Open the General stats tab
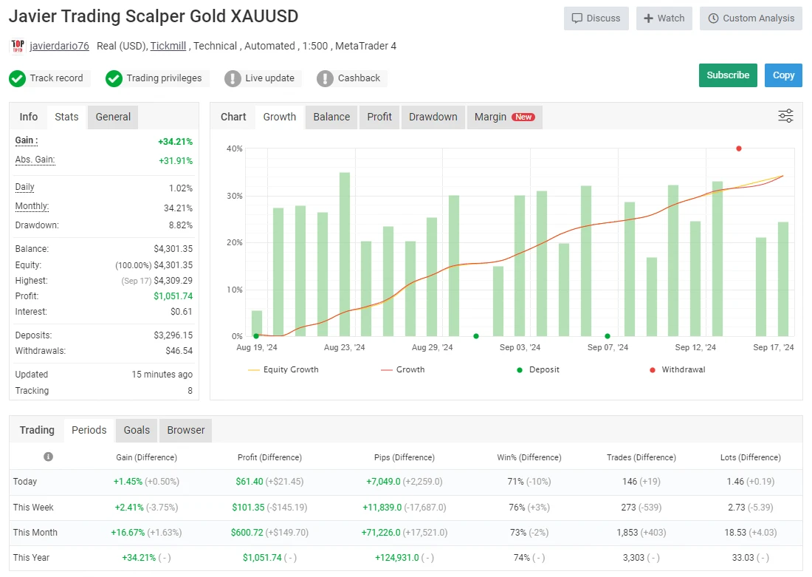 [113, 117]
